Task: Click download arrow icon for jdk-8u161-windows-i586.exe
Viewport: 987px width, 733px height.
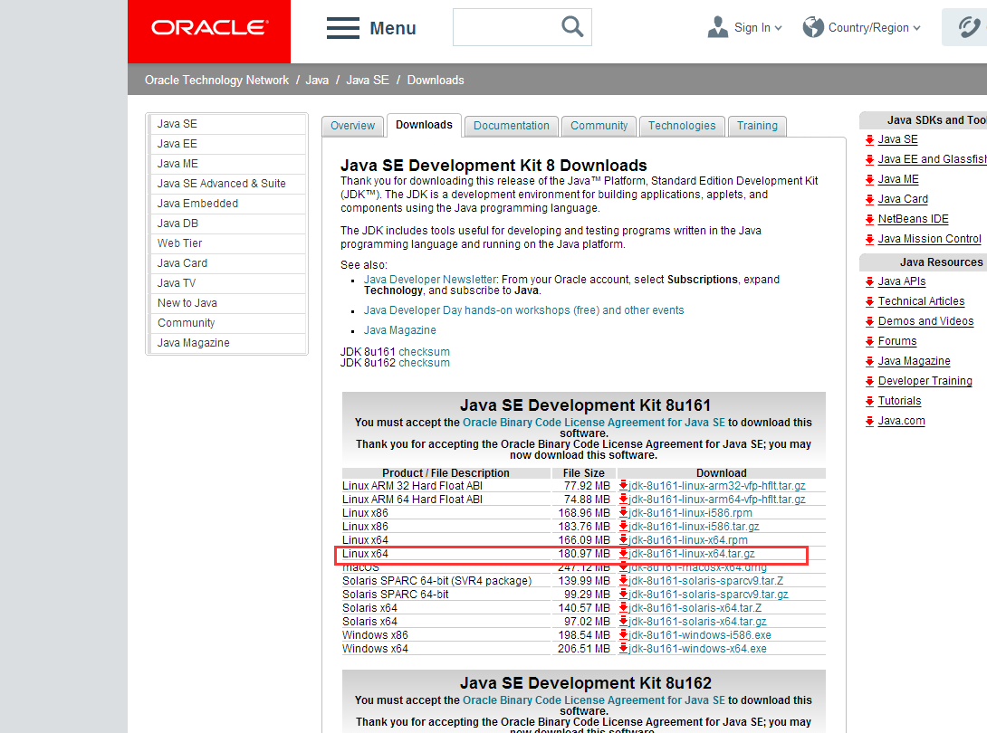Action: [x=623, y=635]
